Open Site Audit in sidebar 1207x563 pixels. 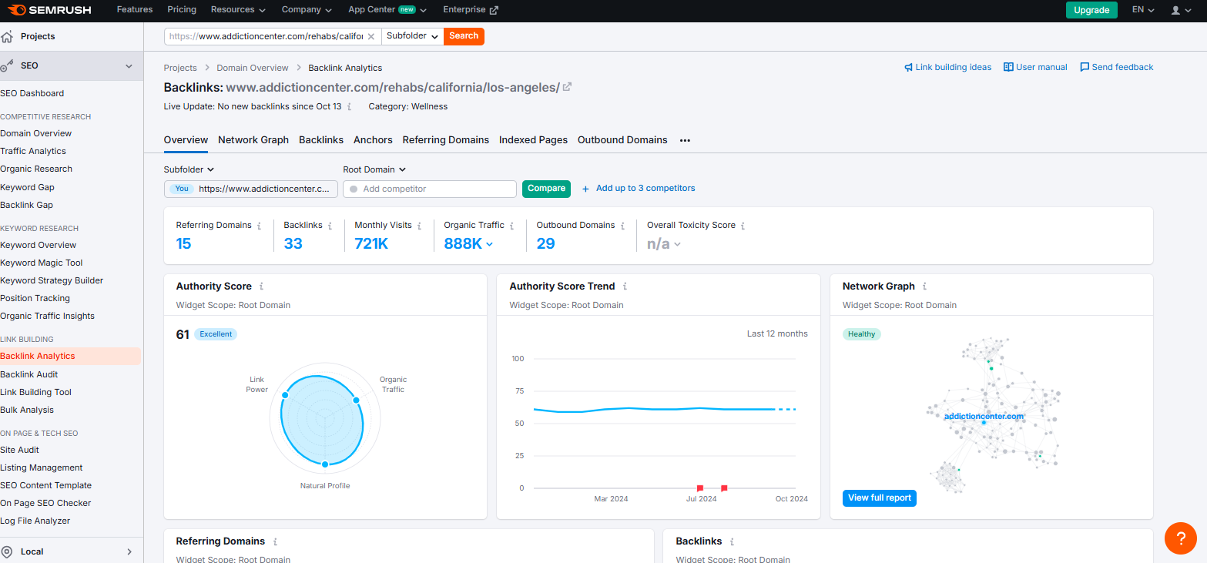(20, 450)
